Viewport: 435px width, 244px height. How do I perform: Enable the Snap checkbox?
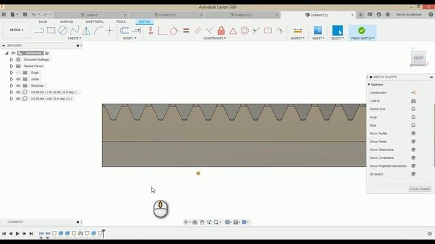tap(413, 117)
